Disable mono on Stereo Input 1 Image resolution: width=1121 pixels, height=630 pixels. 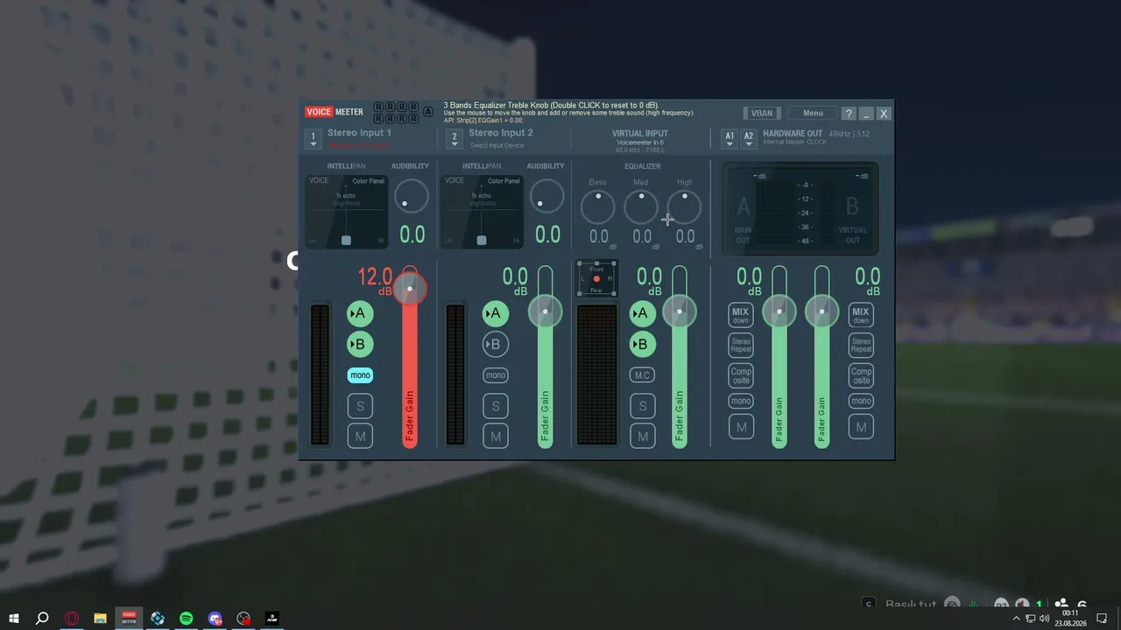point(360,375)
